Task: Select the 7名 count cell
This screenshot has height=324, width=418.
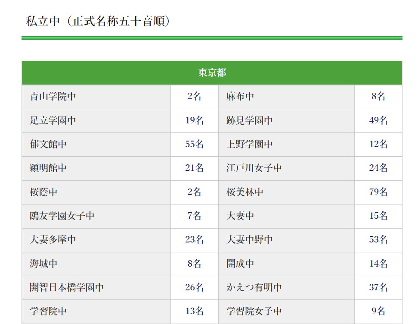Action: (x=194, y=216)
